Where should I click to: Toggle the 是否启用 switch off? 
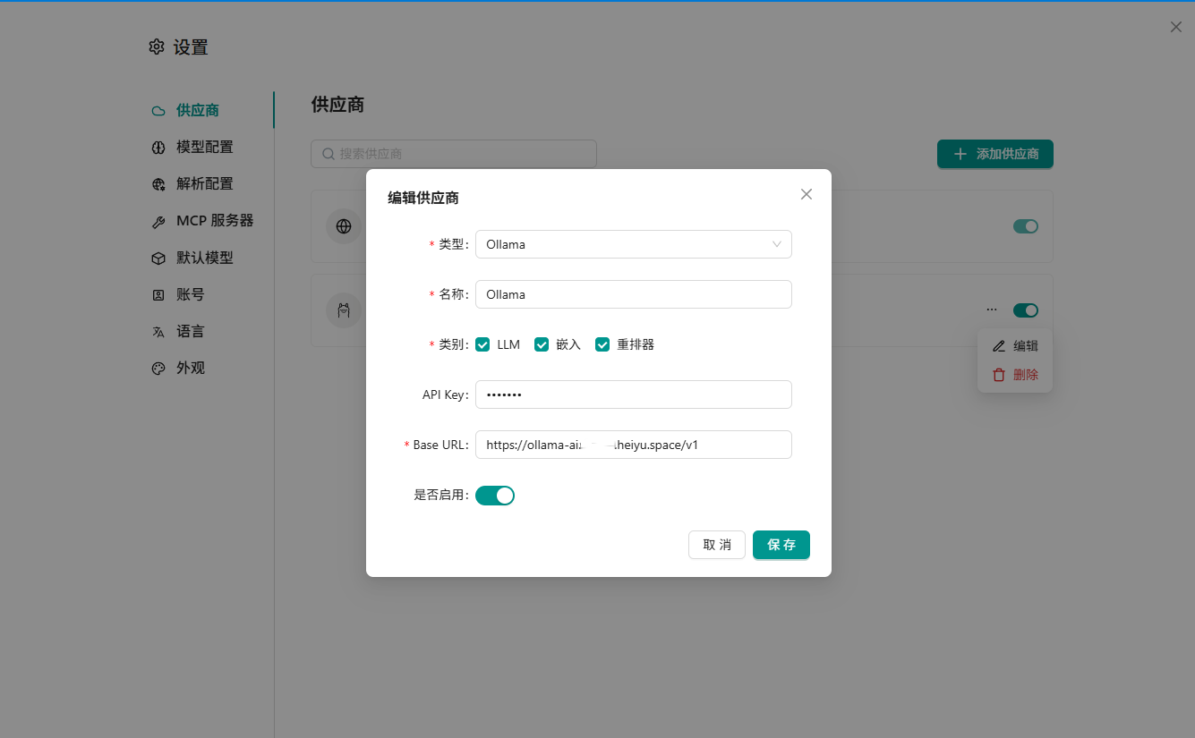(x=495, y=495)
